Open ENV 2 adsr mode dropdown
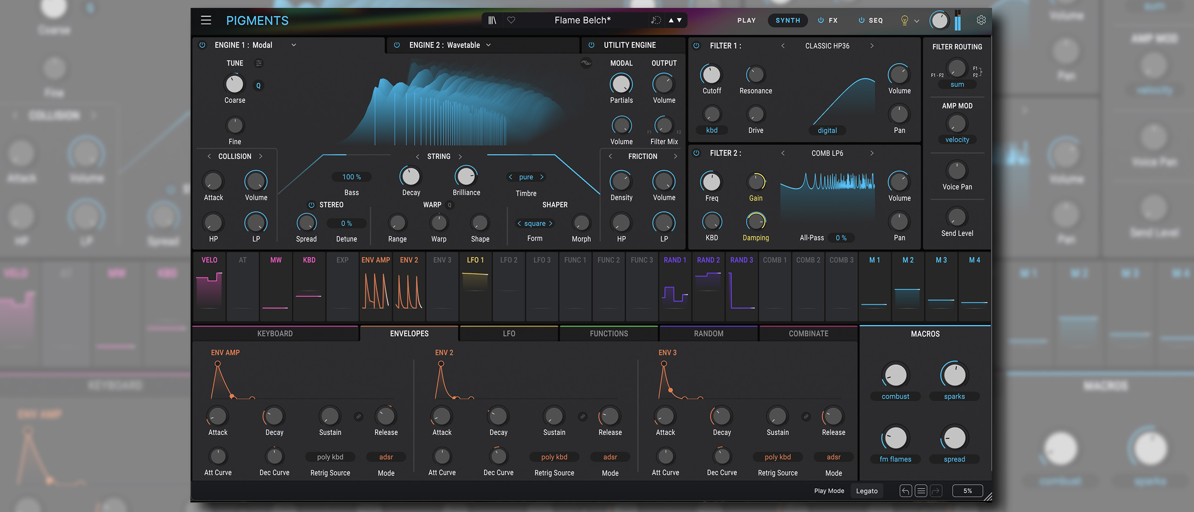 (610, 457)
